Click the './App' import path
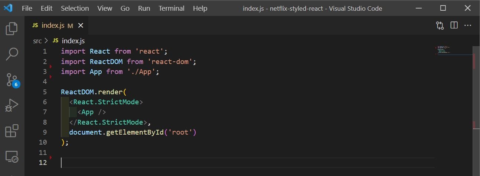Viewport: 480px width, 176px height. point(141,71)
